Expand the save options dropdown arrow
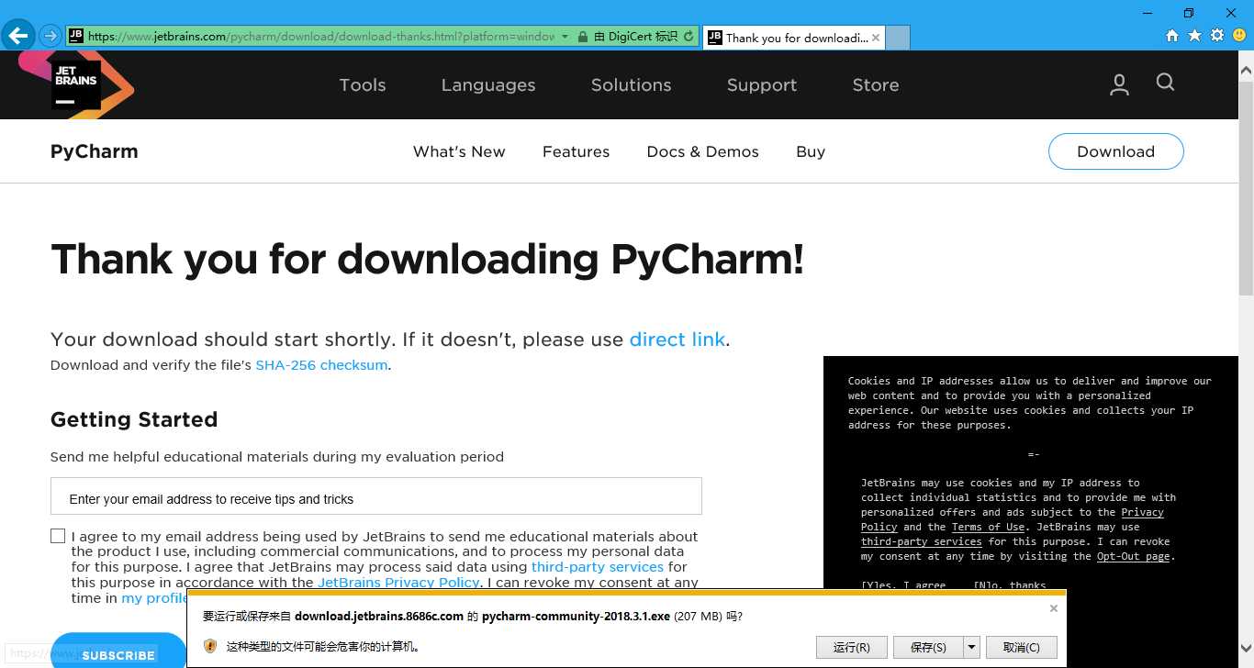Image resolution: width=1254 pixels, height=668 pixels. point(972,647)
